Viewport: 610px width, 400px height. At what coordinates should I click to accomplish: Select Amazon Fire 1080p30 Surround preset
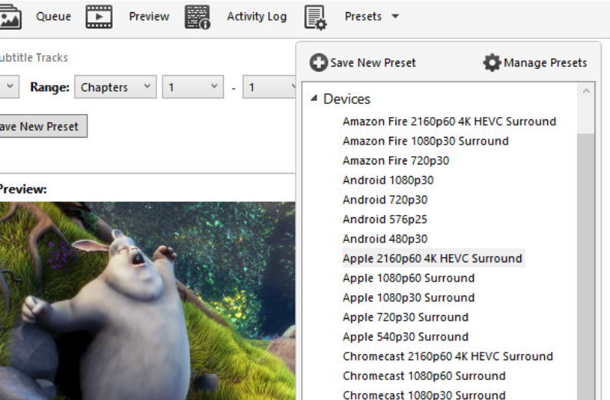[x=425, y=141]
